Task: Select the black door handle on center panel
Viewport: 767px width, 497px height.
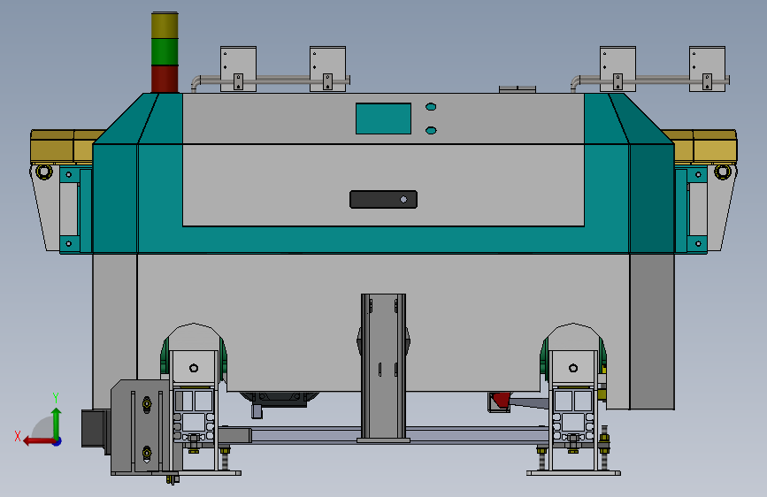Action: coord(384,200)
